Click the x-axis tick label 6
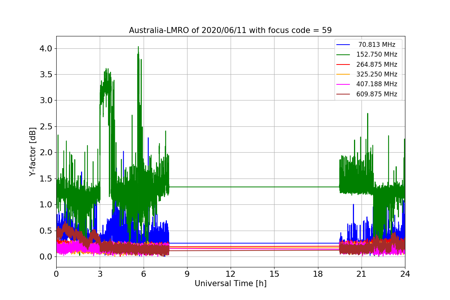This screenshot has width=450, height=300. [144, 274]
